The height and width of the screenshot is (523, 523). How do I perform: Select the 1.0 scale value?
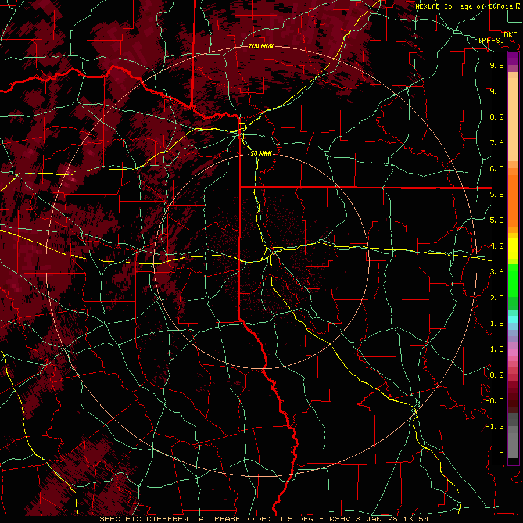[497, 349]
